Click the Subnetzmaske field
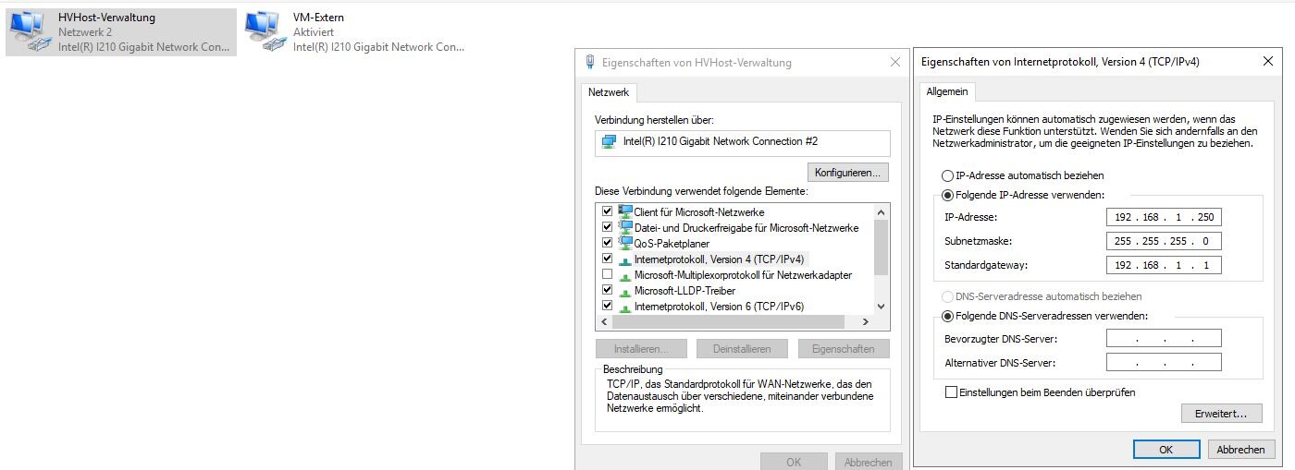Screen dimensions: 1295x470 coord(1164,242)
